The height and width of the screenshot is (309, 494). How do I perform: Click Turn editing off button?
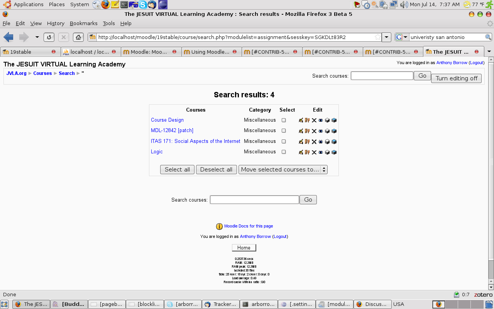coord(457,78)
